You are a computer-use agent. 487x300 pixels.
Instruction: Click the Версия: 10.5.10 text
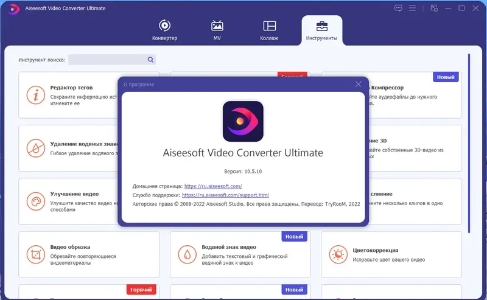(243, 172)
